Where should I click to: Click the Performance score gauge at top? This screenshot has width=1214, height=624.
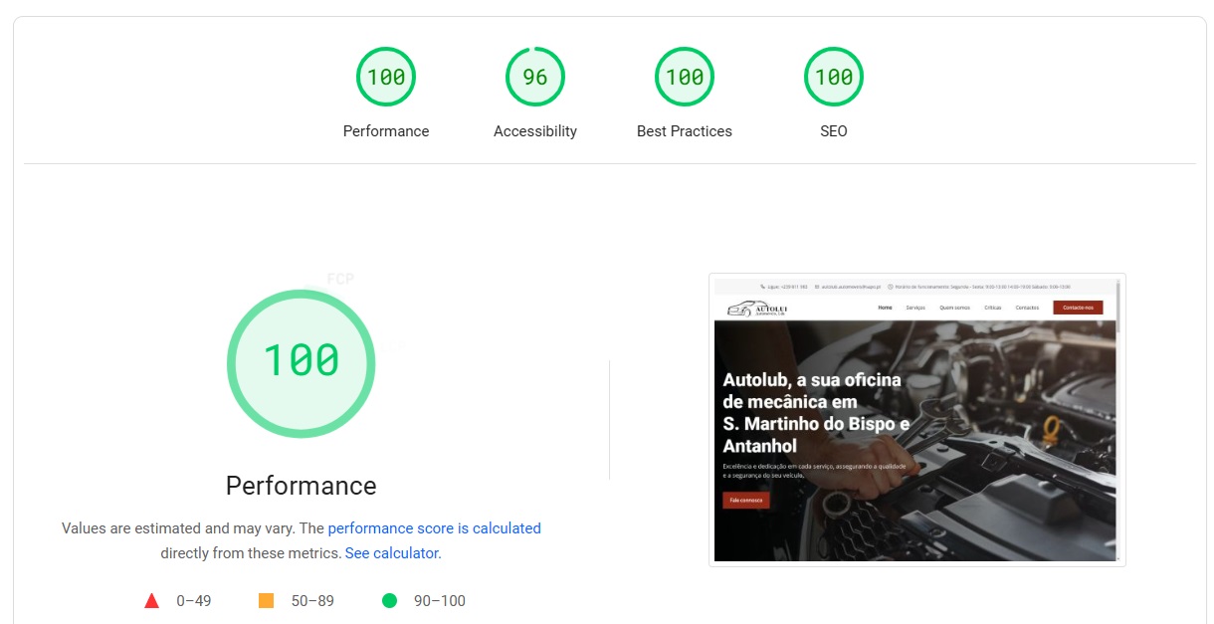tap(386, 77)
